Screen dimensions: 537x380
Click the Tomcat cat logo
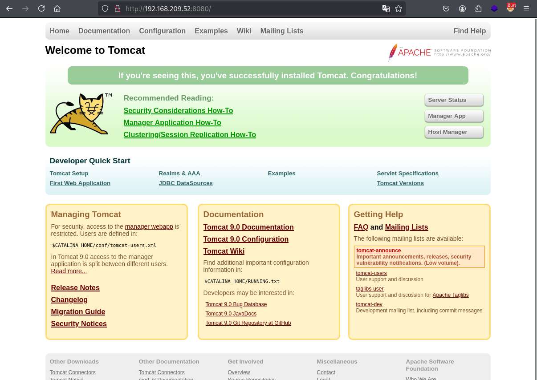[81, 113]
